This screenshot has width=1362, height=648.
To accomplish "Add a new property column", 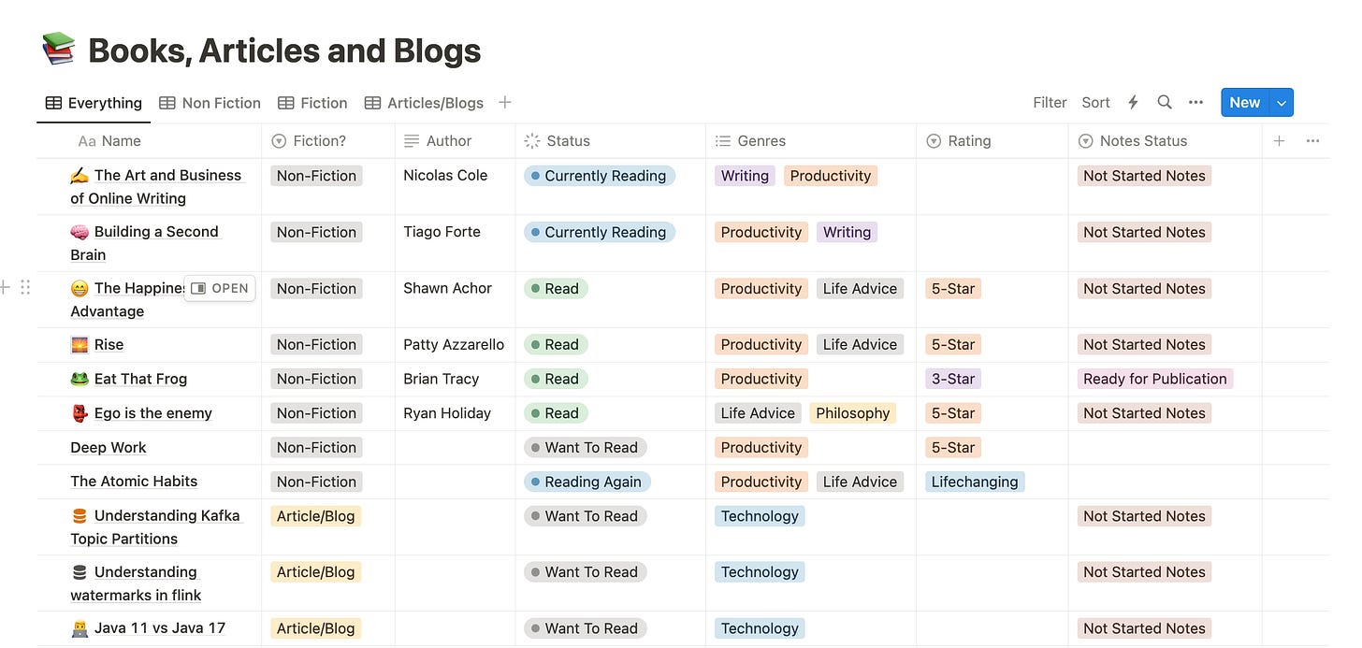I will coord(1279,141).
